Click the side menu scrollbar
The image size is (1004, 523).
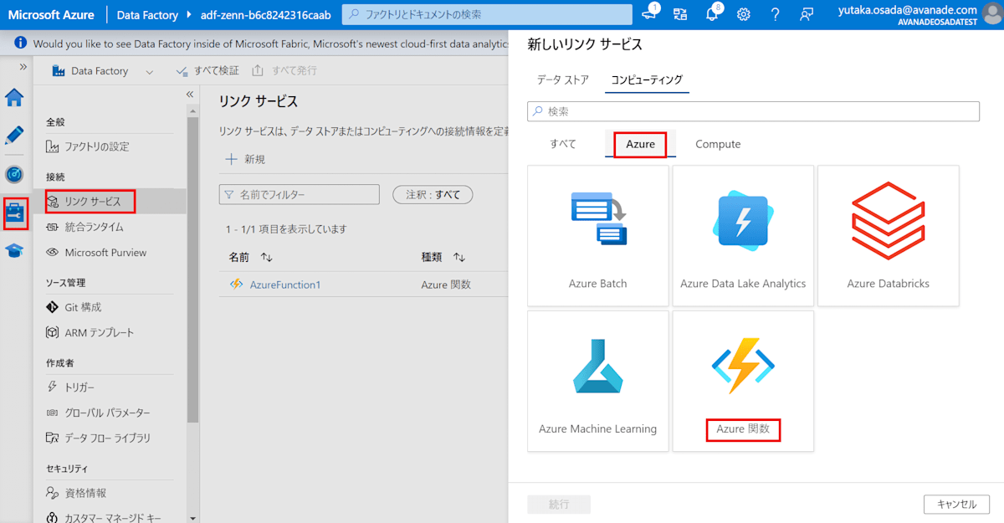pyautogui.click(x=193, y=268)
